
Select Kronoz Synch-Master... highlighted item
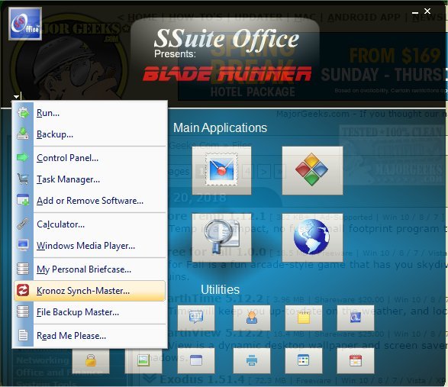pyautogui.click(x=89, y=290)
